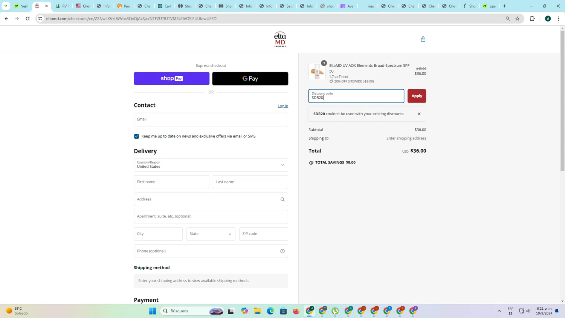Open the browser extensions puzzle icon

[532, 18]
